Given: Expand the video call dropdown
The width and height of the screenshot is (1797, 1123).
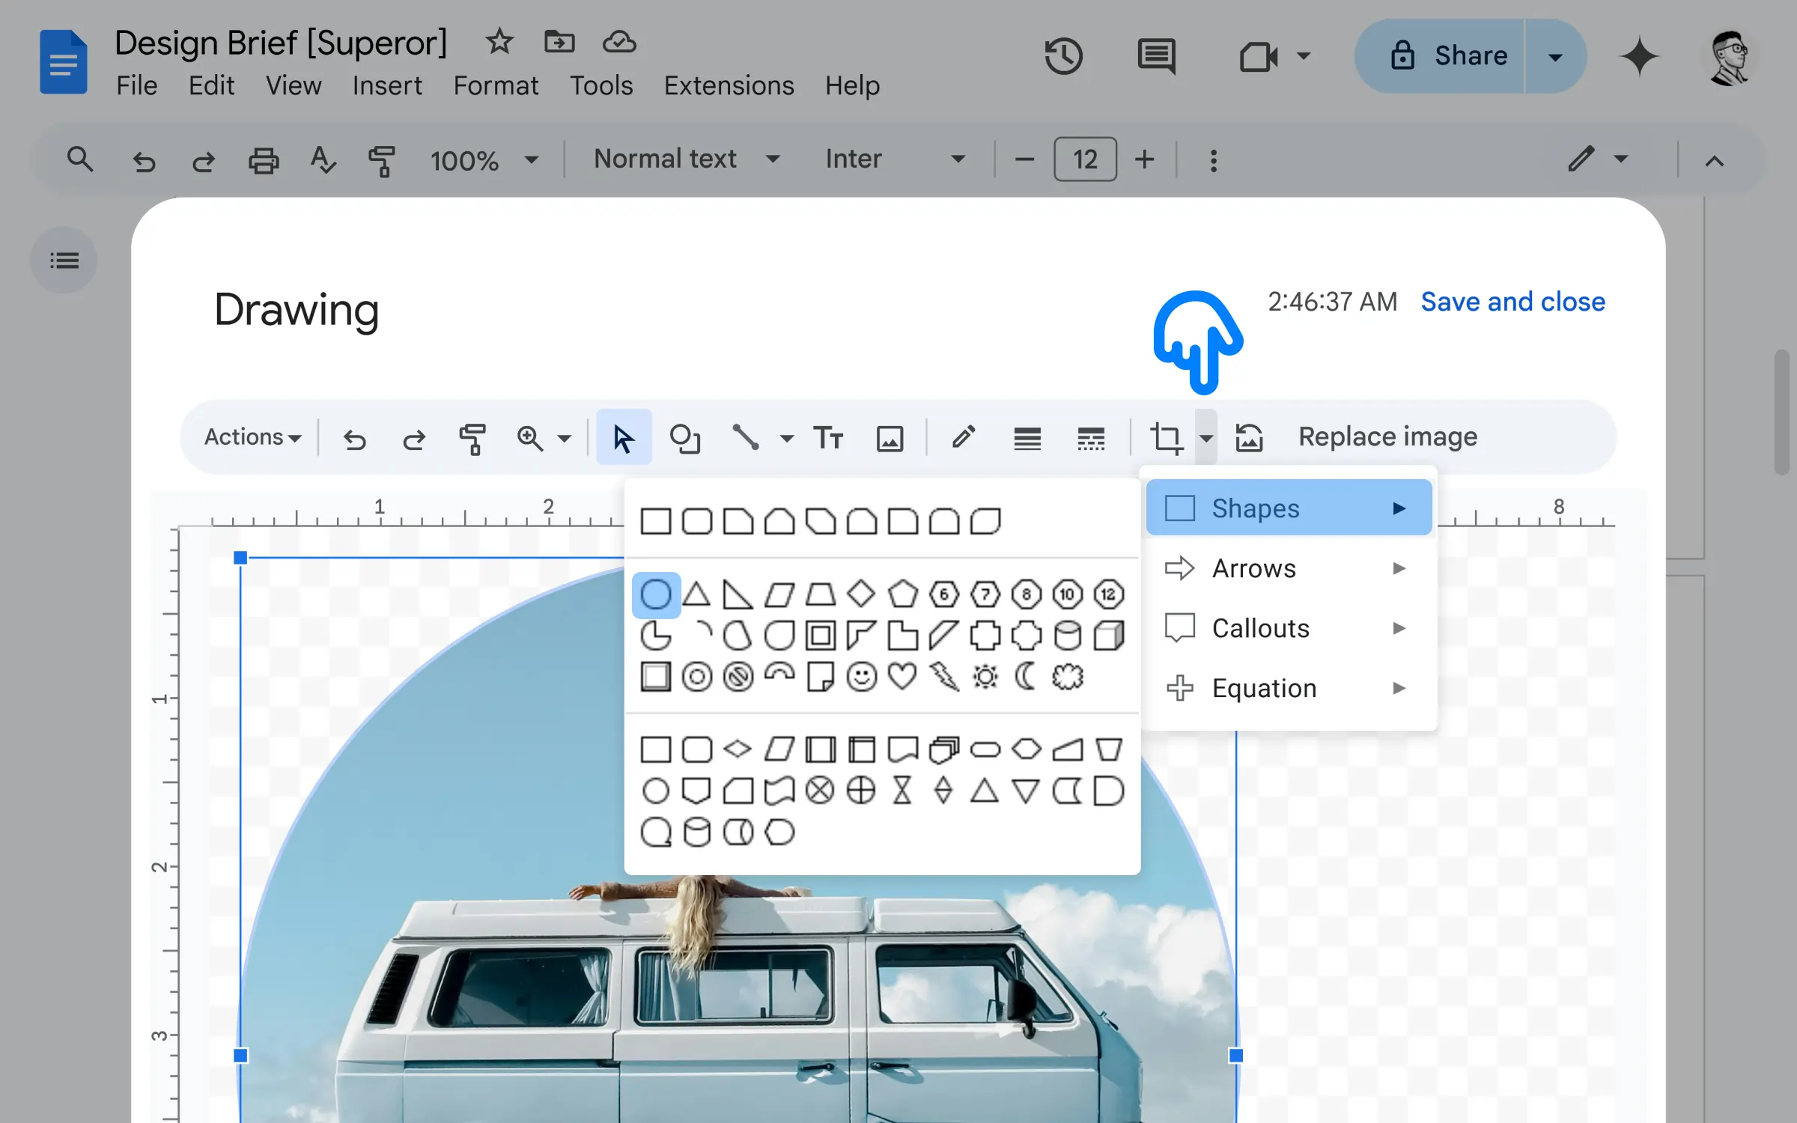Looking at the screenshot, I should point(1304,56).
